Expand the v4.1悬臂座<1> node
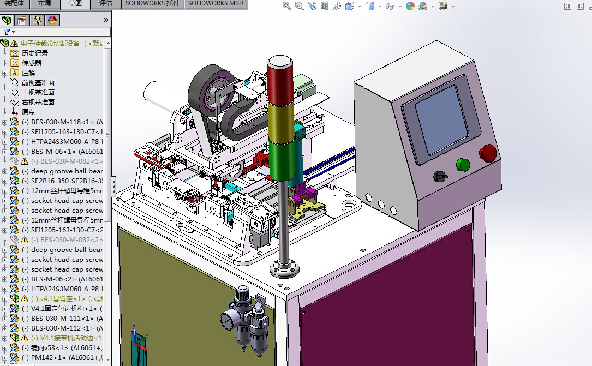This screenshot has width=592, height=366. coord(4,299)
